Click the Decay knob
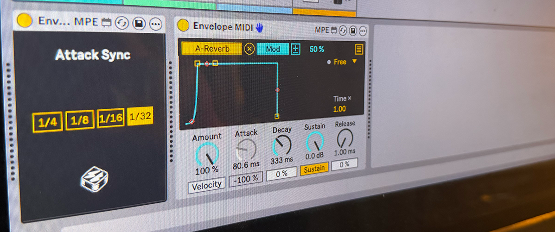 [282, 145]
